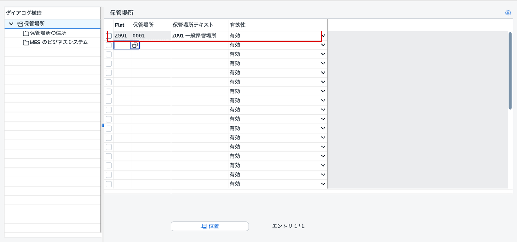Screen dimensions: 517x242
Task: Click the エントリ 1 / 1 counter text
Action: 288,226
